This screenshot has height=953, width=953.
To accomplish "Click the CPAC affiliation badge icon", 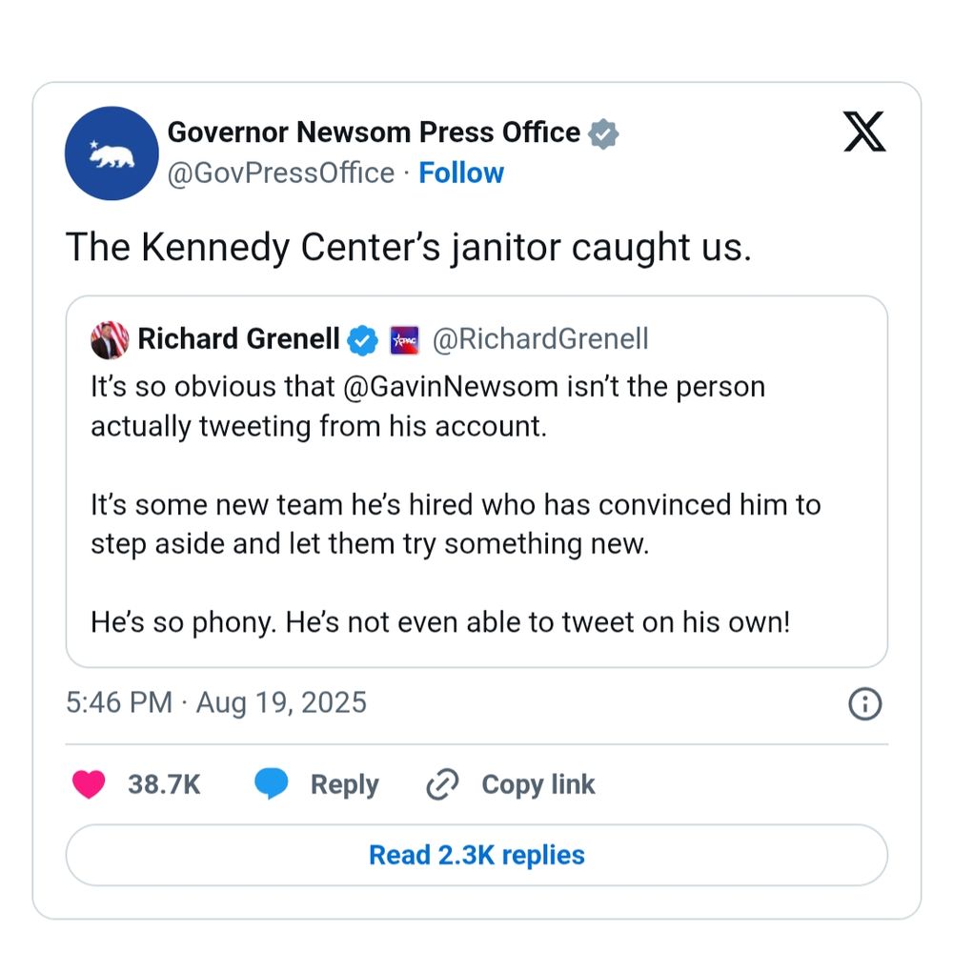I will point(404,340).
